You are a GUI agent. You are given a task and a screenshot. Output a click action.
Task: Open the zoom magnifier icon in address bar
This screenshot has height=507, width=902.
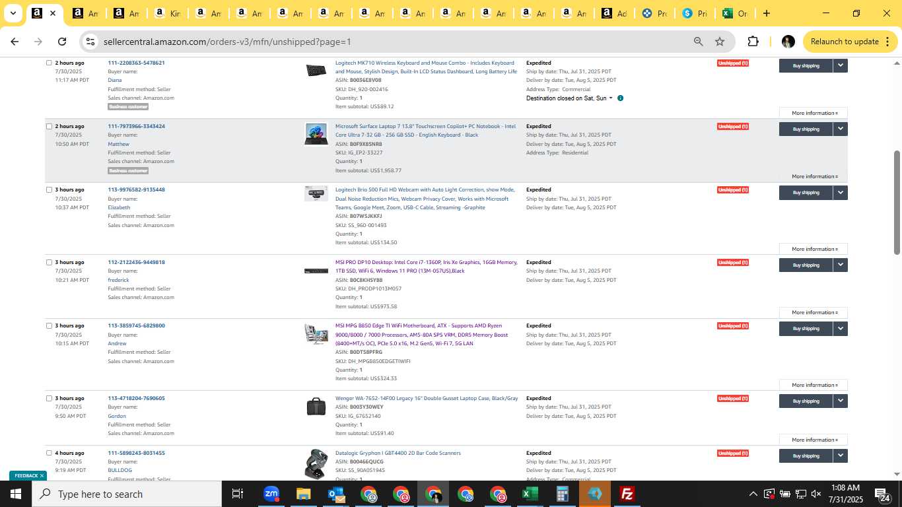point(698,42)
